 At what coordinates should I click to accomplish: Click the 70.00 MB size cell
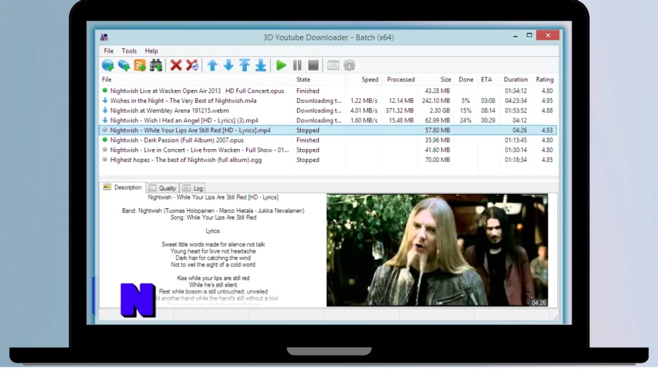pyautogui.click(x=437, y=160)
